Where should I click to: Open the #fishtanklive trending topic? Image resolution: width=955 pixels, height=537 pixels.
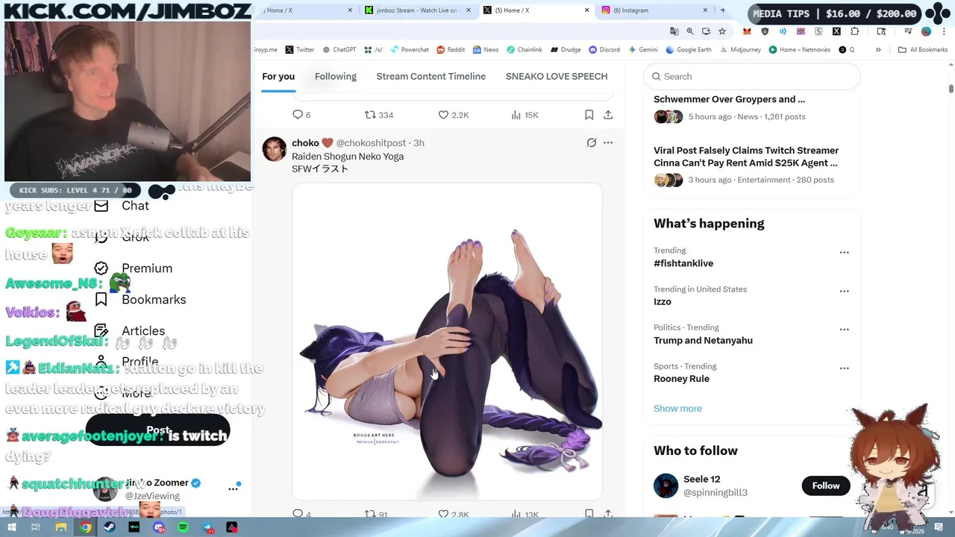click(x=683, y=263)
